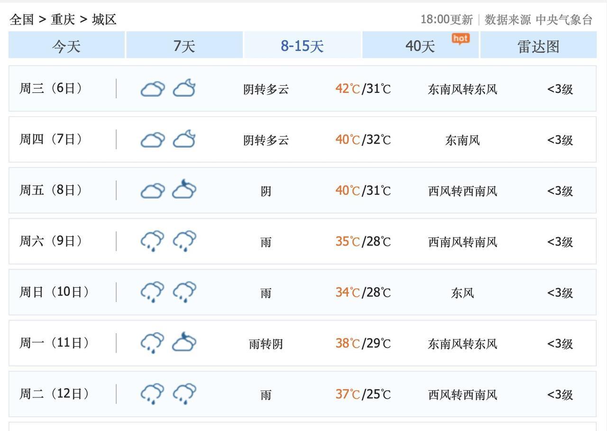Click Tuesday 12th night rain icon
The width and height of the screenshot is (607, 431).
click(184, 394)
